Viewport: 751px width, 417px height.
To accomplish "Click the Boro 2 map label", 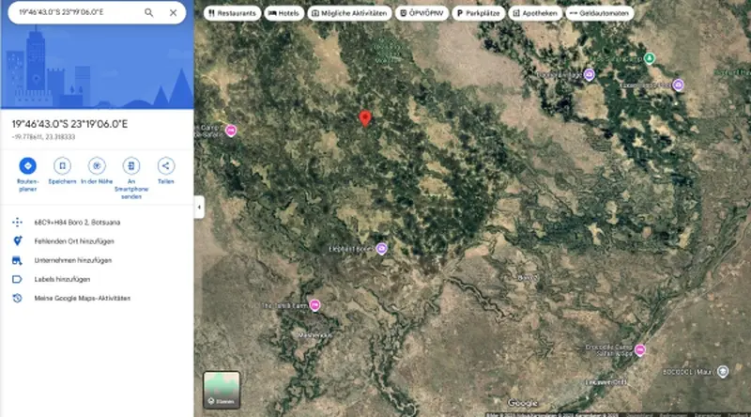I will pyautogui.click(x=527, y=278).
